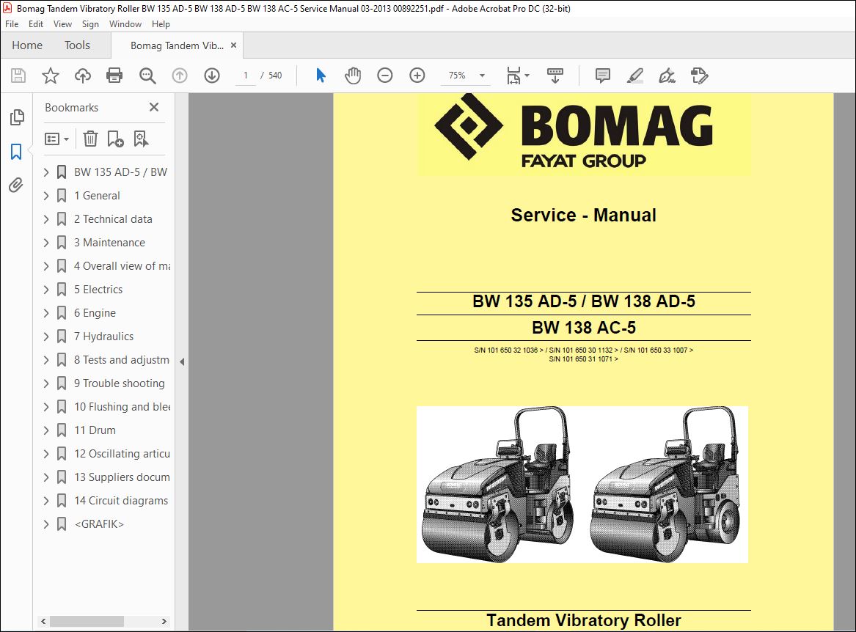Open the 12 Oscillating articulated bookmark
The width and height of the screenshot is (856, 632).
click(122, 454)
